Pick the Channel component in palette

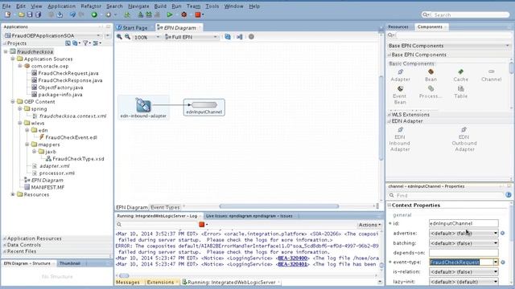tap(491, 75)
